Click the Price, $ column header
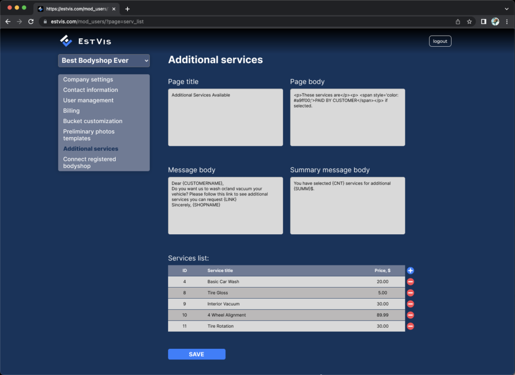 (x=382, y=270)
